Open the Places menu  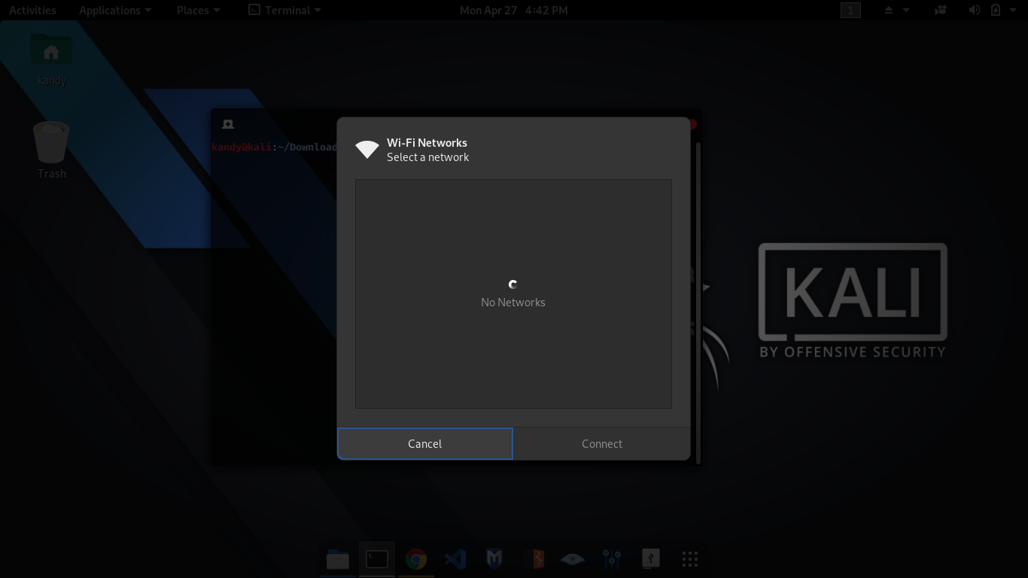(x=199, y=10)
